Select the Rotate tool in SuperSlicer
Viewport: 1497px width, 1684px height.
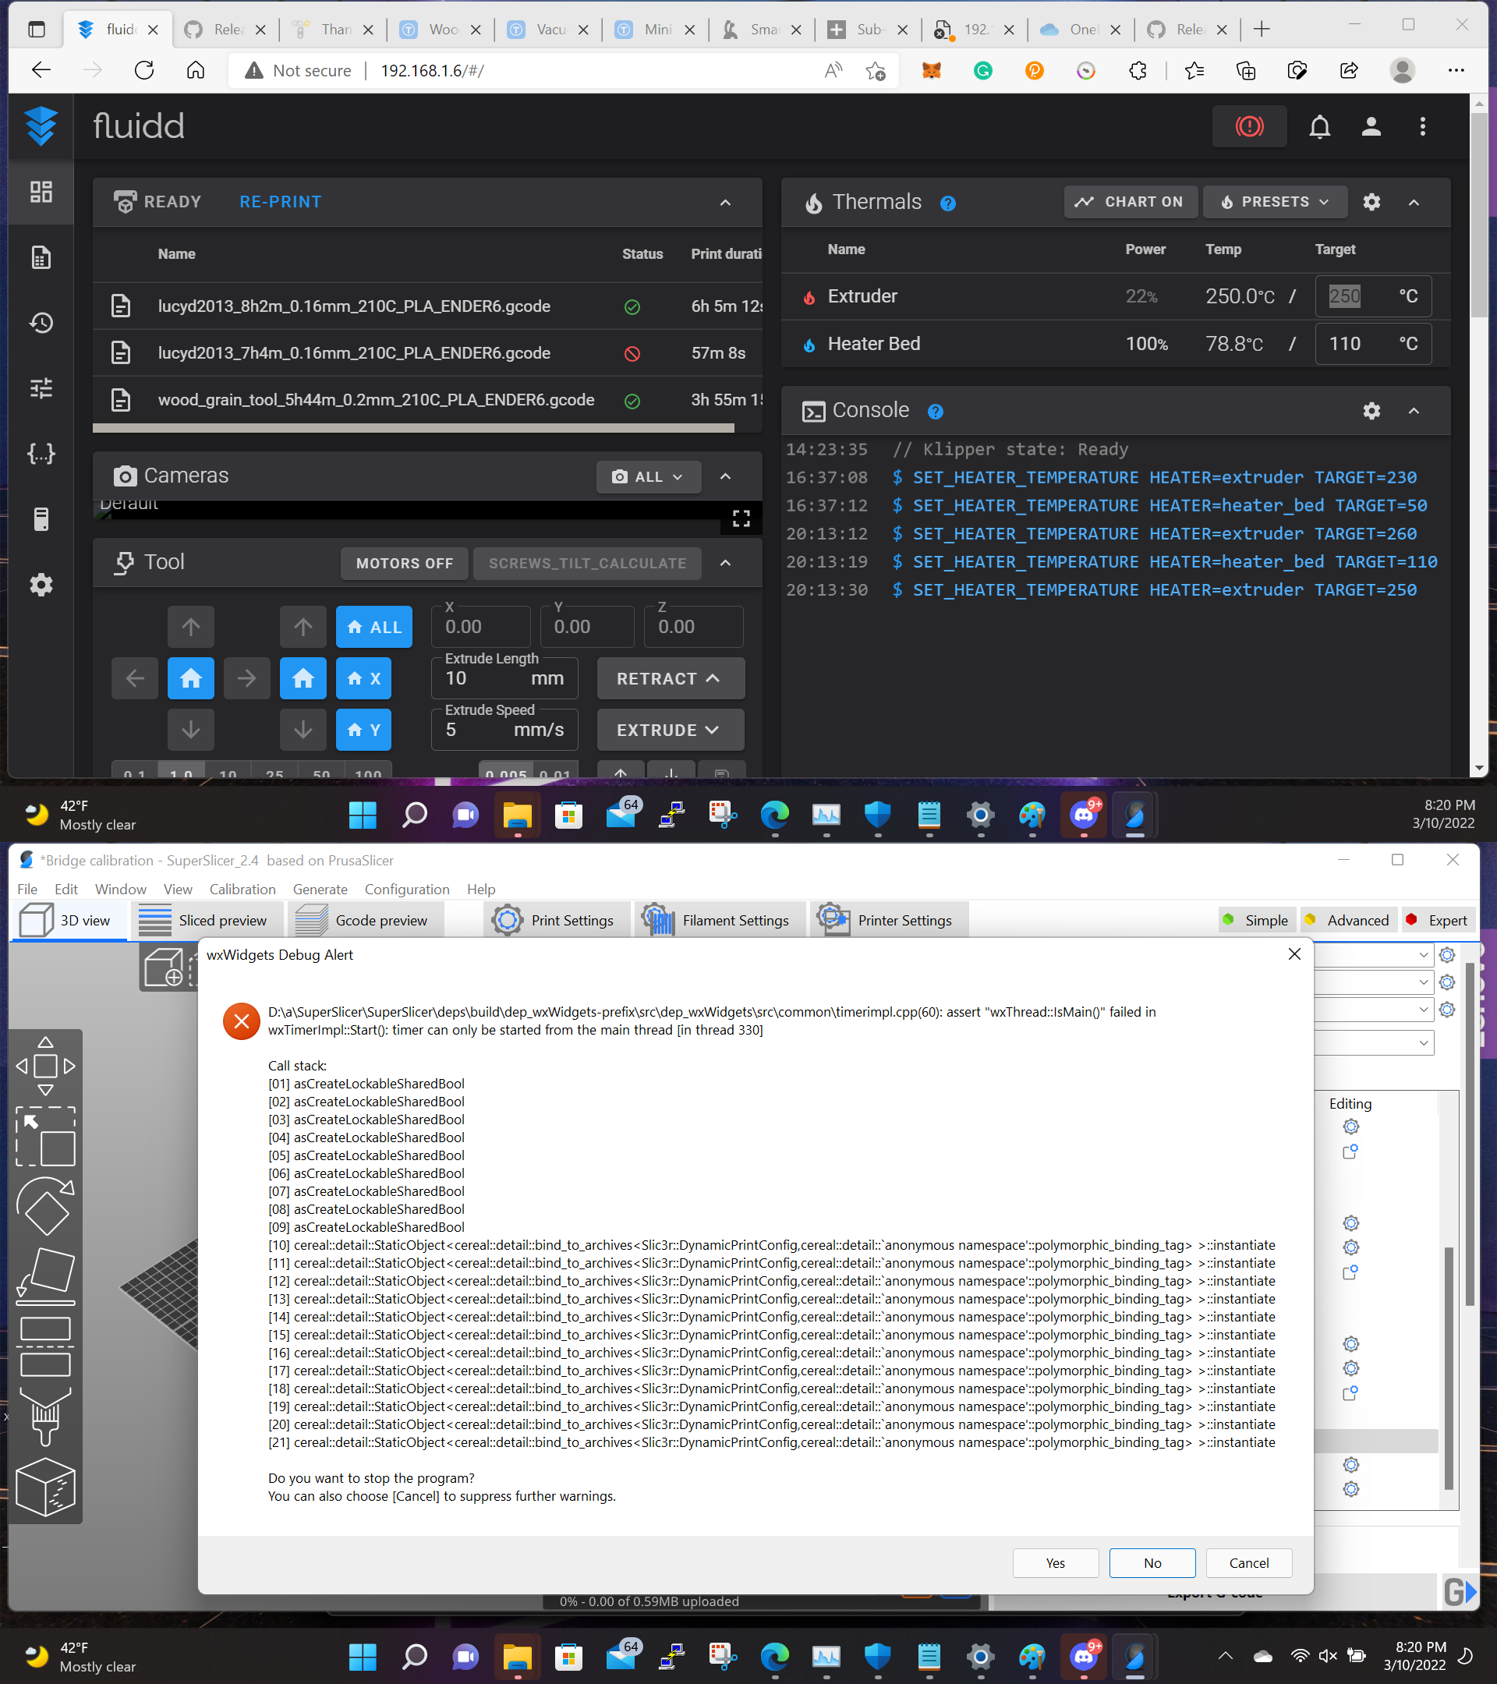tap(45, 1207)
